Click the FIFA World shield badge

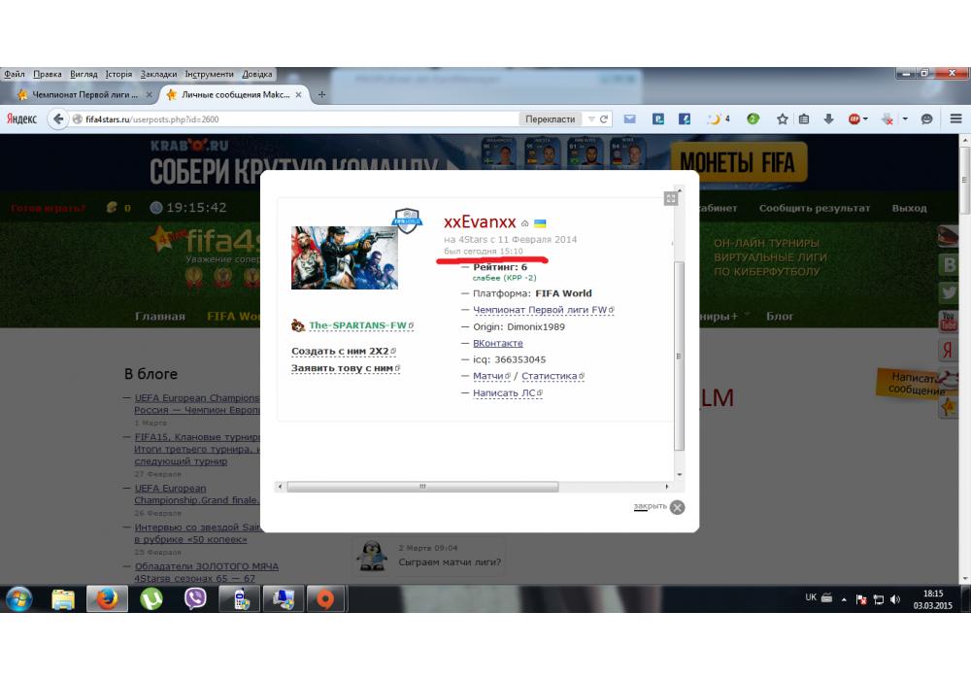[x=407, y=221]
